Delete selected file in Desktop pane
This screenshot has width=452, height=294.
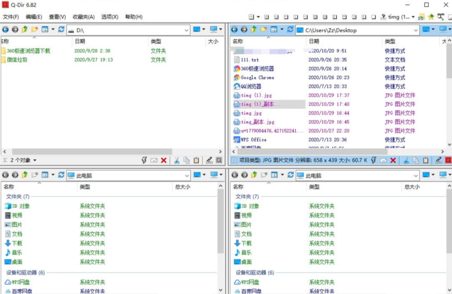click(393, 160)
